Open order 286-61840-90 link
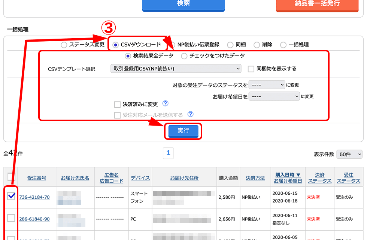This screenshot has height=240, width=367. [34, 219]
